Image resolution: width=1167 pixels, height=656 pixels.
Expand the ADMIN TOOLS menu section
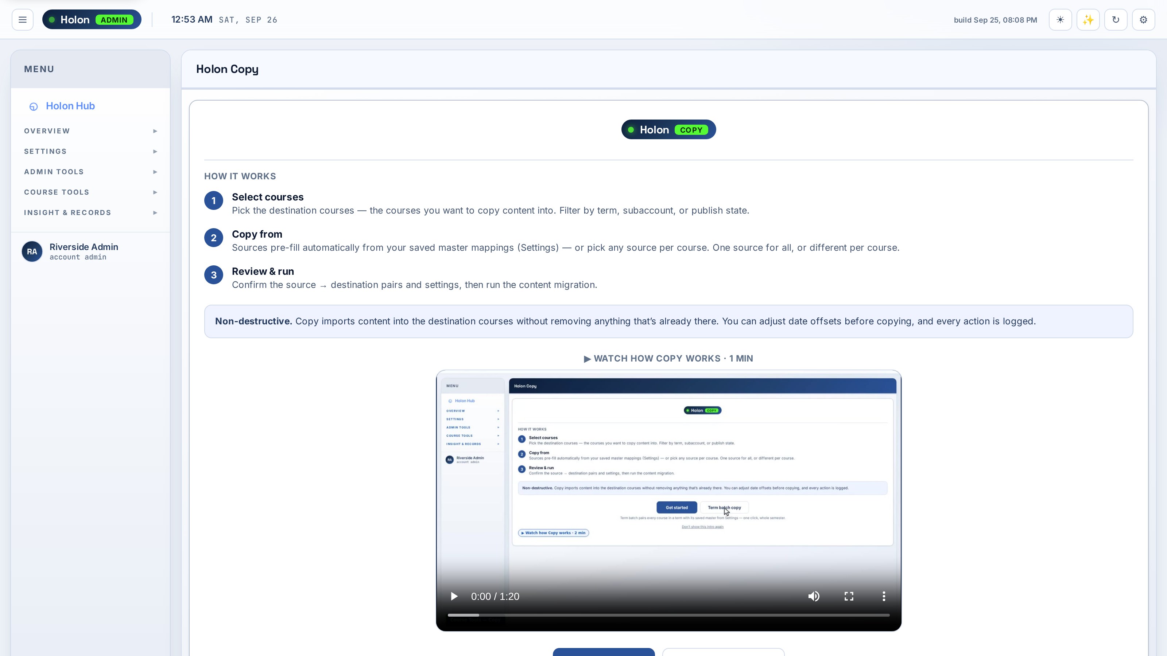[x=90, y=172]
